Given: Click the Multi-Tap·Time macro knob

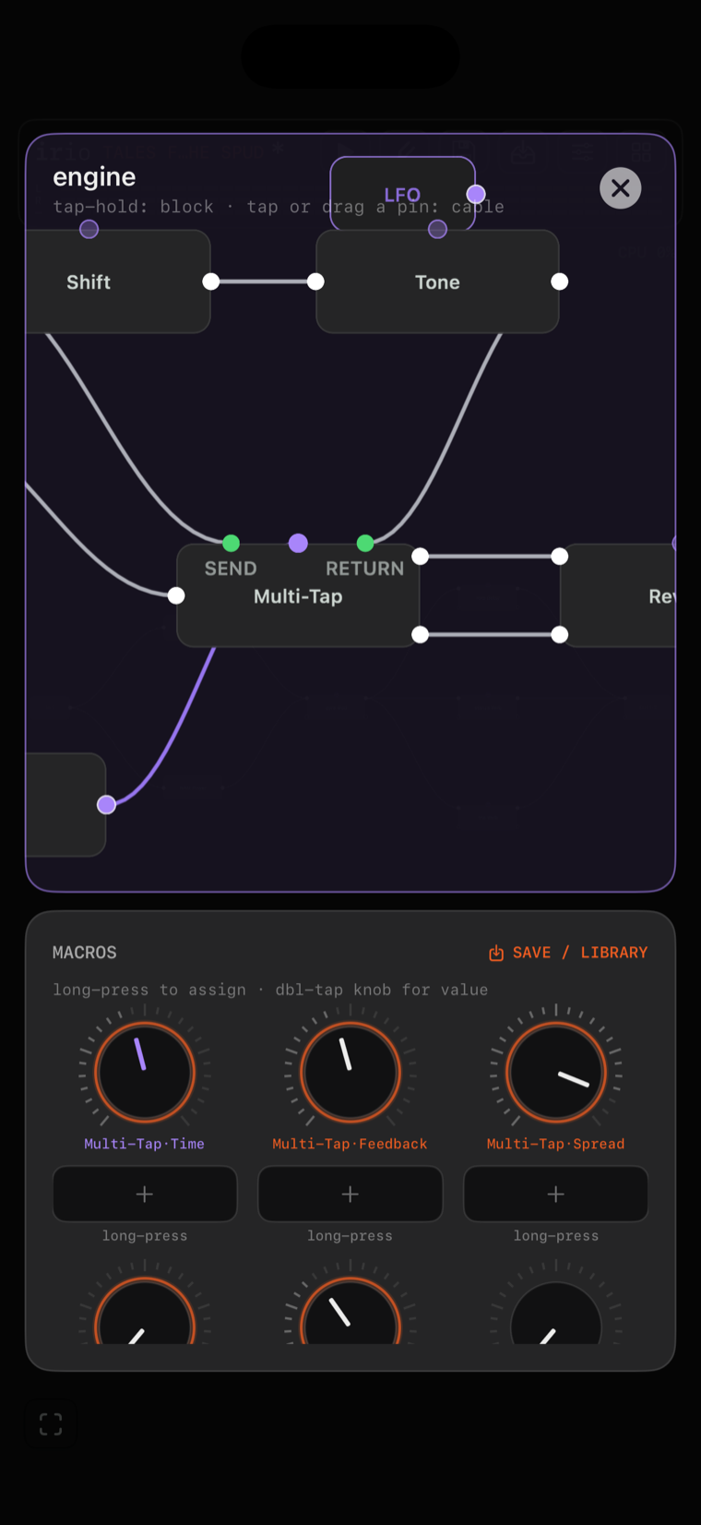Looking at the screenshot, I should pos(145,1072).
